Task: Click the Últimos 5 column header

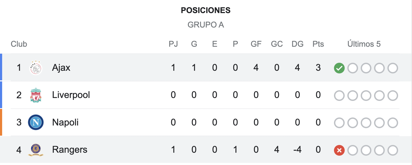Action: tap(364, 44)
